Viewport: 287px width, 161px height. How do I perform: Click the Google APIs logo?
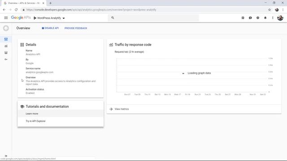[21, 18]
